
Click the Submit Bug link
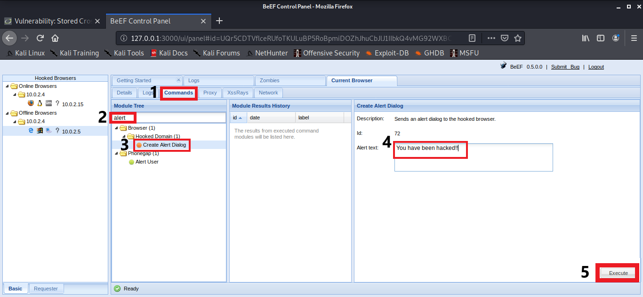click(565, 67)
